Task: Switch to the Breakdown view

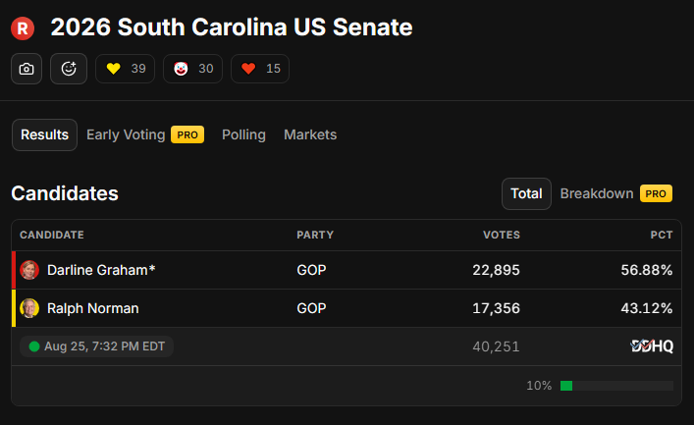Action: tap(597, 194)
